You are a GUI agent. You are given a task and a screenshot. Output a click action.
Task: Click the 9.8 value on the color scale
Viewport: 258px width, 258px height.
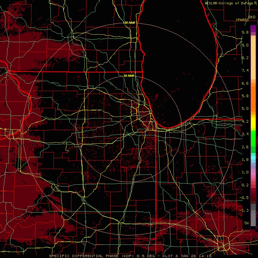245,32
